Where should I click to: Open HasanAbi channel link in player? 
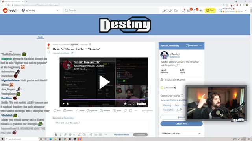pos(78,66)
